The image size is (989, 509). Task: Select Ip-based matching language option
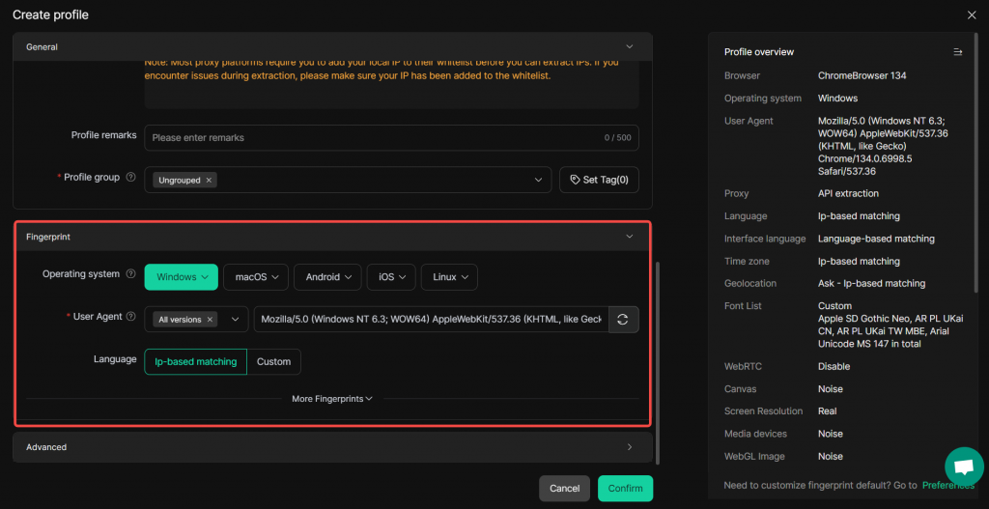195,361
